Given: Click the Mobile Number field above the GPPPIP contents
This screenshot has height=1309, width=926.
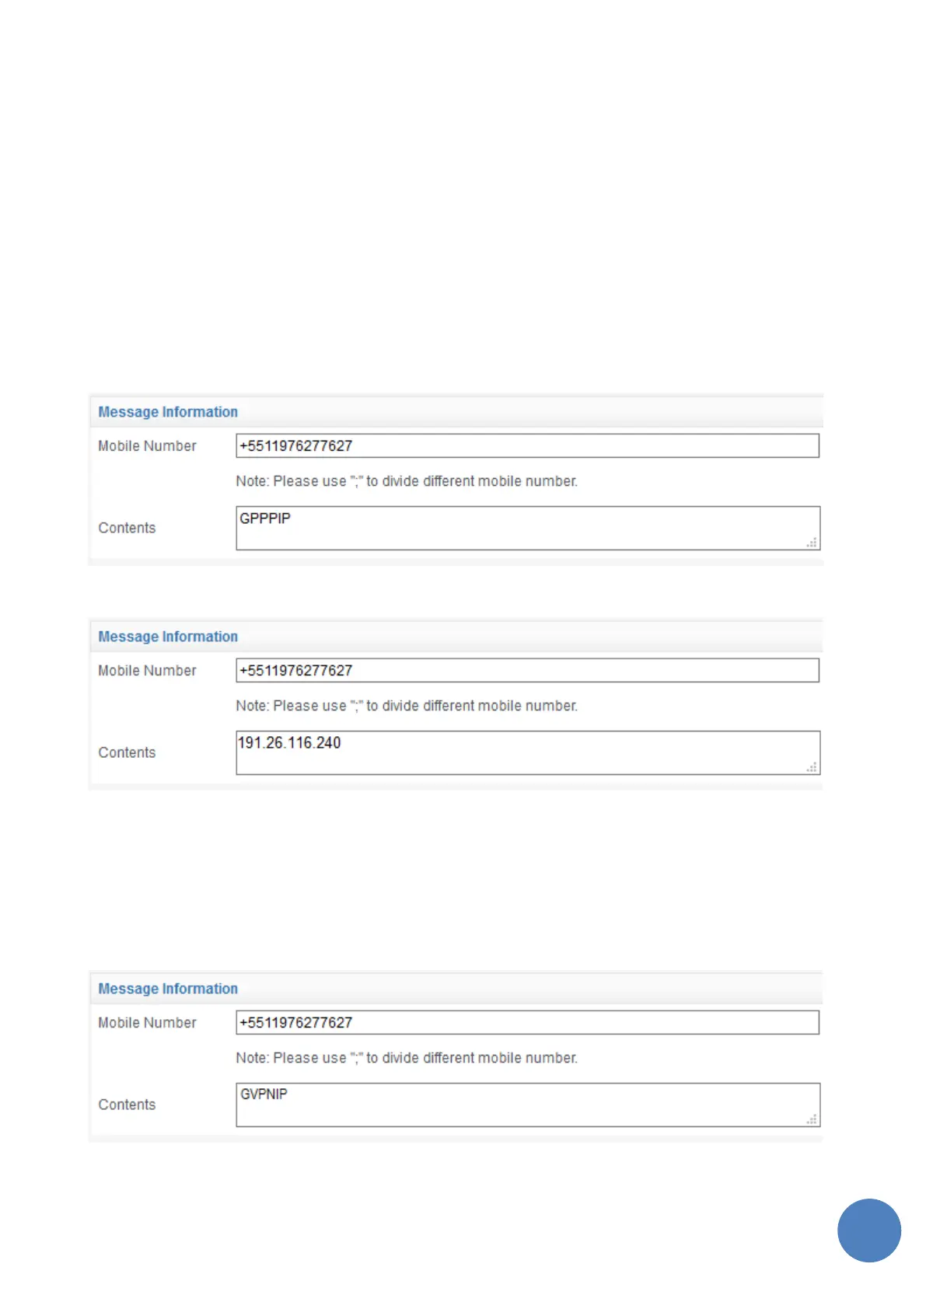Looking at the screenshot, I should [527, 445].
